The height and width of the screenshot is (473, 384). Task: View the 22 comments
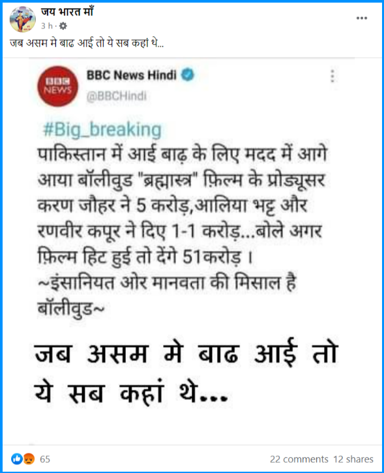[299, 459]
